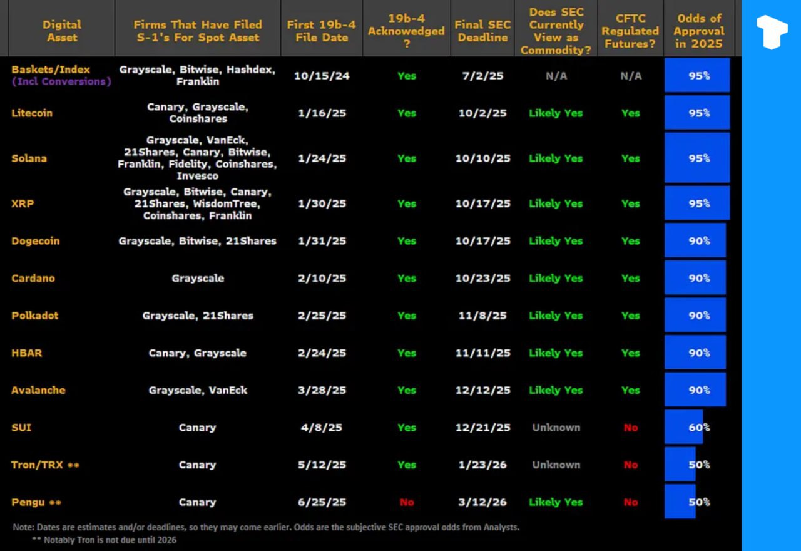Click the file date "1/24/25"

click(322, 158)
